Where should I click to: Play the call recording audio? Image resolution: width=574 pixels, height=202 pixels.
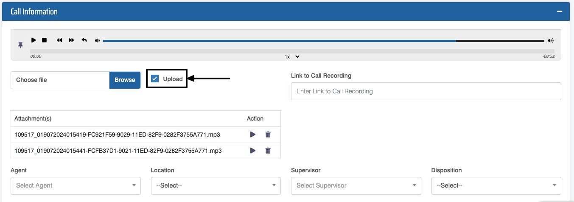point(34,40)
